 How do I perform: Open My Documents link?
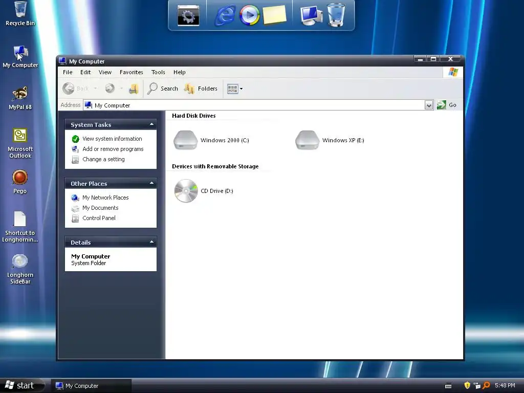pyautogui.click(x=100, y=208)
